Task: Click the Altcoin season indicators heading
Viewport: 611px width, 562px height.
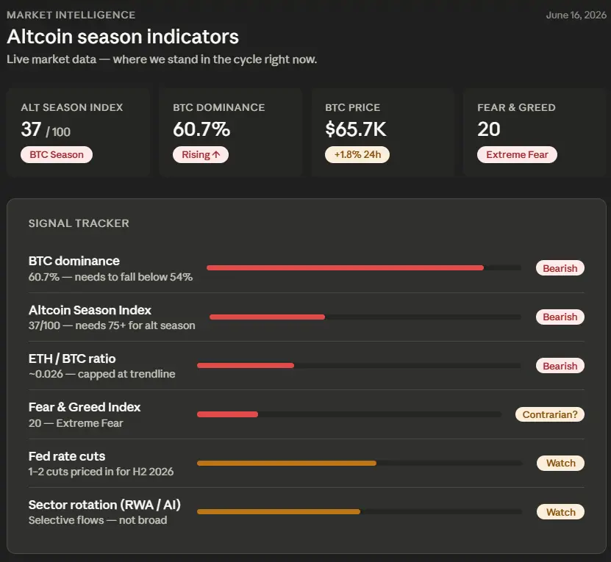Action: 123,37
